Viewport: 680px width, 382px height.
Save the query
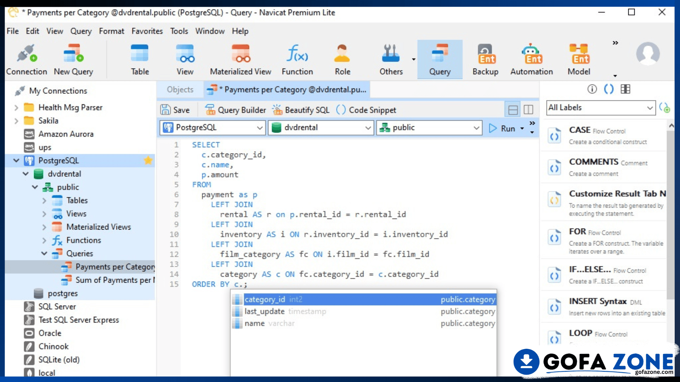coord(175,110)
